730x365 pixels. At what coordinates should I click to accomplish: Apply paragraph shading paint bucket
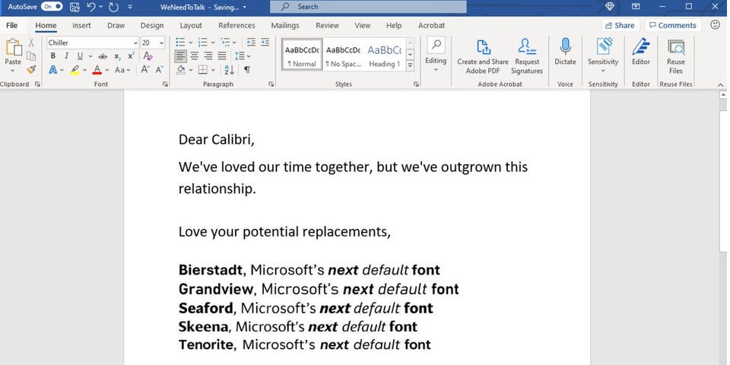181,70
